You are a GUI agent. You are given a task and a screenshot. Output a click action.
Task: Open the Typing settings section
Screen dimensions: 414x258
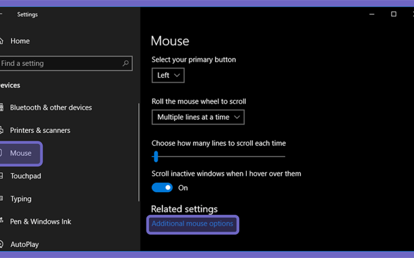point(21,199)
